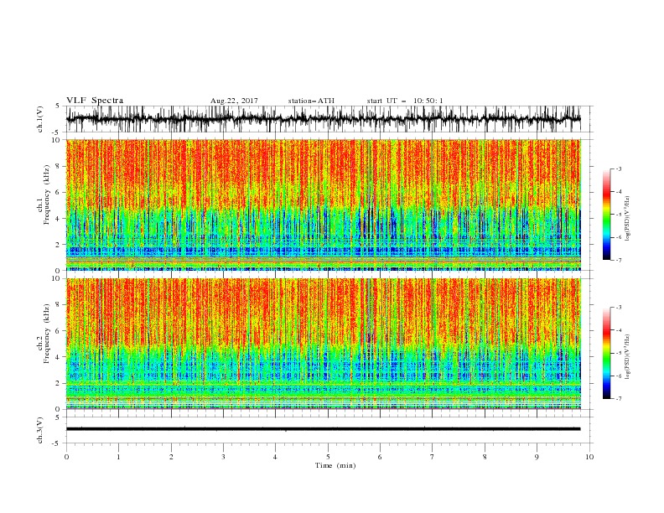Select the date text "Aug.22, 2017"

coord(234,101)
